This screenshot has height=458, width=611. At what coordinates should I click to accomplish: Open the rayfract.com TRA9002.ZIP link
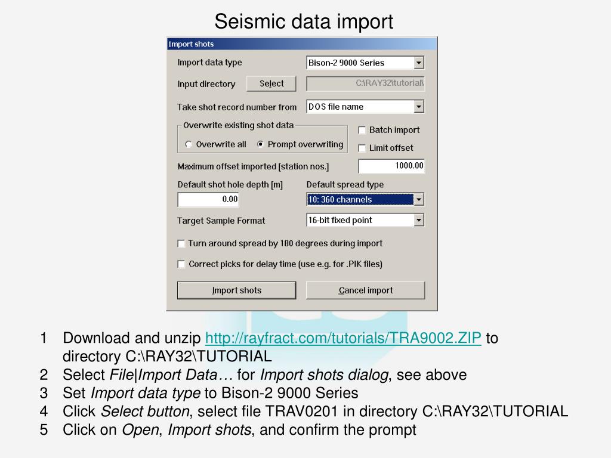click(x=343, y=338)
